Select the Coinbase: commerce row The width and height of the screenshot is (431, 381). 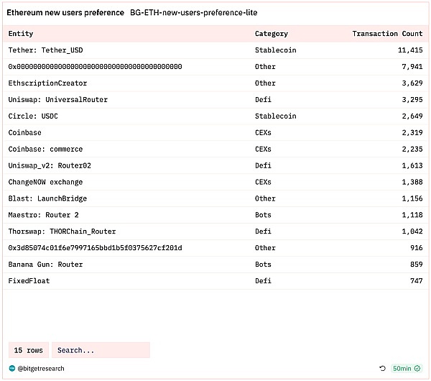[215, 150]
